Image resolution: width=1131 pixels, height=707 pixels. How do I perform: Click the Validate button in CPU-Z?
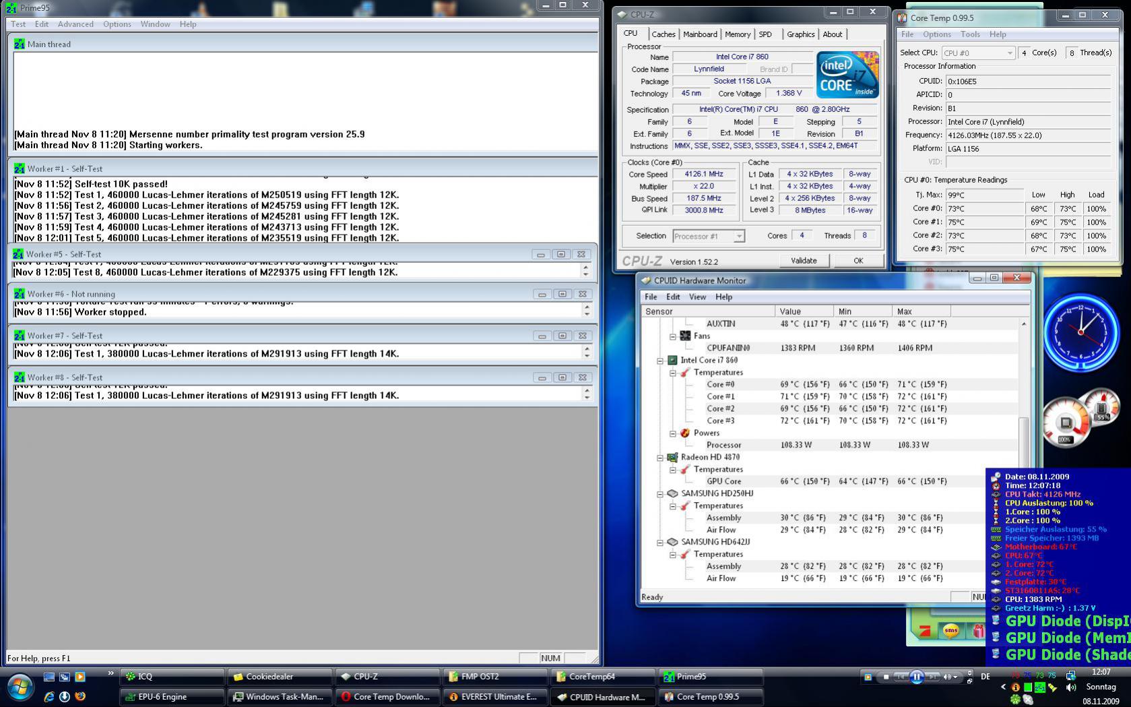pyautogui.click(x=804, y=261)
